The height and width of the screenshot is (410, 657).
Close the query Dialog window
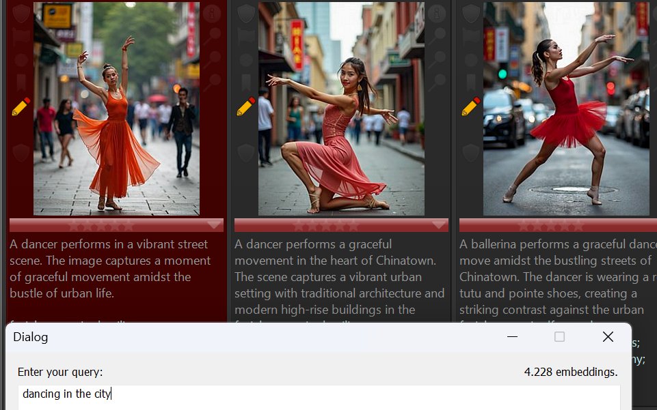coord(607,336)
